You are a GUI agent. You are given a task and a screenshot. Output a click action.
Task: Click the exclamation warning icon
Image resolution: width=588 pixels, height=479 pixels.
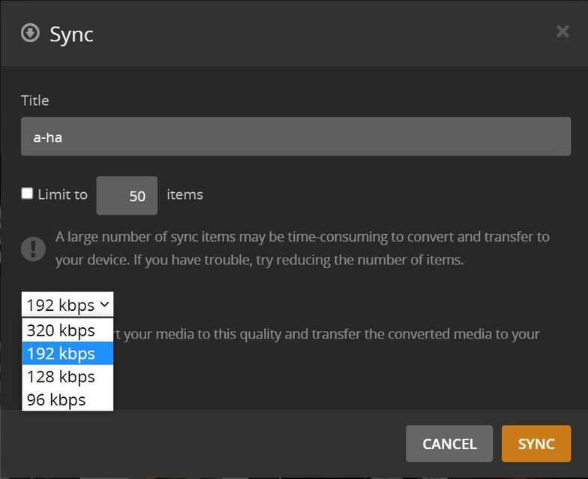pyautogui.click(x=33, y=249)
